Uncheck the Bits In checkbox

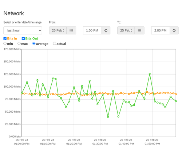[5, 38]
